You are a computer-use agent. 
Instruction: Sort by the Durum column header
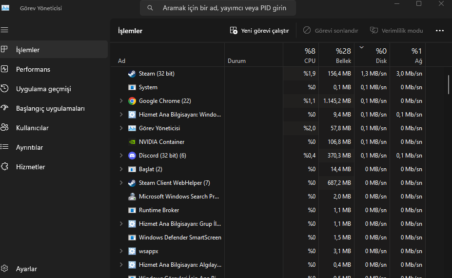254,55
